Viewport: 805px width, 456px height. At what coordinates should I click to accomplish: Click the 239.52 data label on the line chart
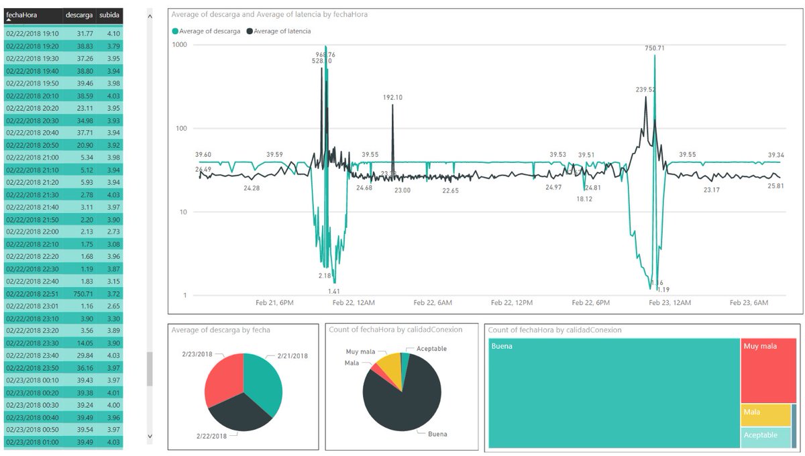[647, 90]
